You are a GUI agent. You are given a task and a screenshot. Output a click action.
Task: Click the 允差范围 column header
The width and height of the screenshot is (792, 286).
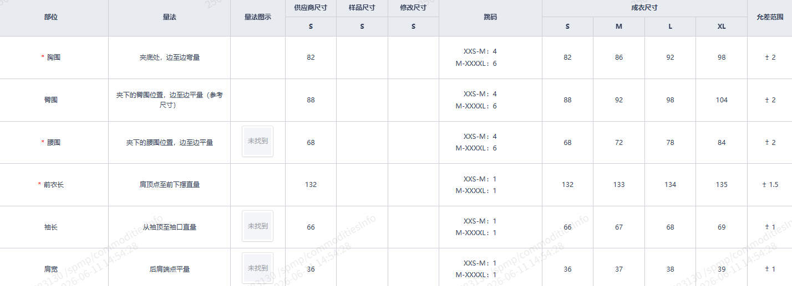click(x=770, y=18)
